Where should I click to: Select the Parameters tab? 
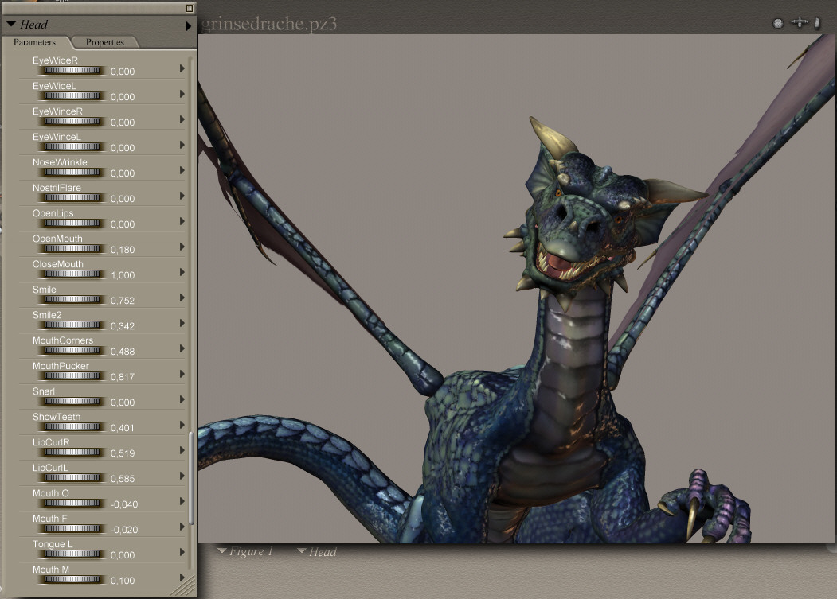tap(35, 42)
